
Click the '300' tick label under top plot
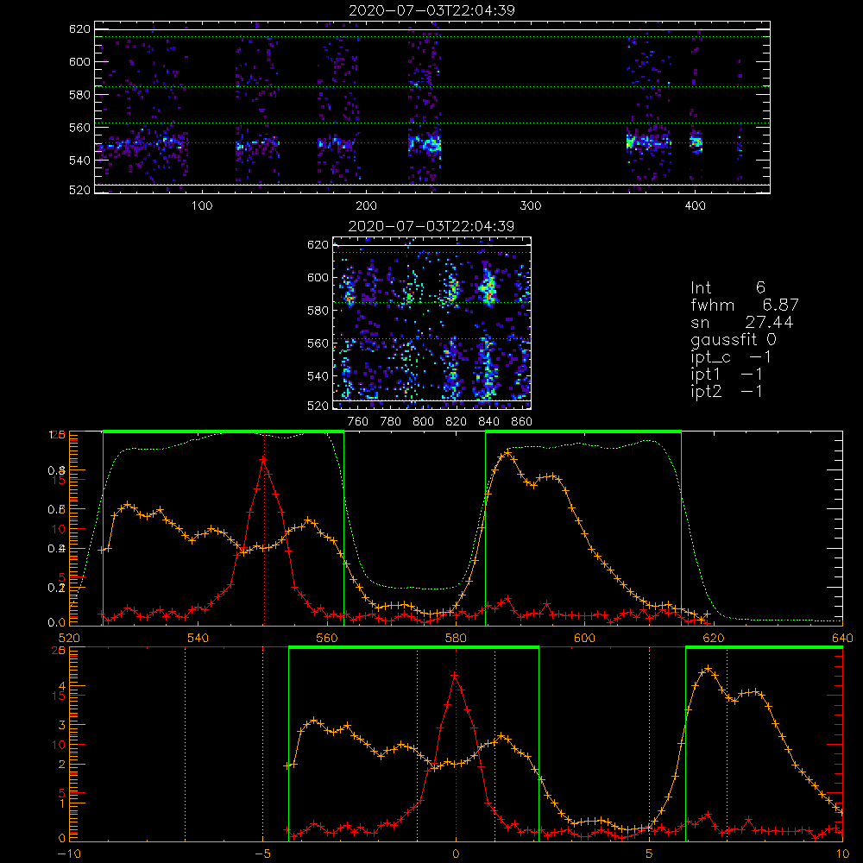pyautogui.click(x=531, y=206)
